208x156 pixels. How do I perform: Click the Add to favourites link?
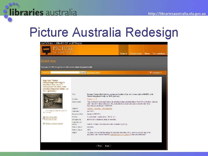pyautogui.click(x=51, y=117)
